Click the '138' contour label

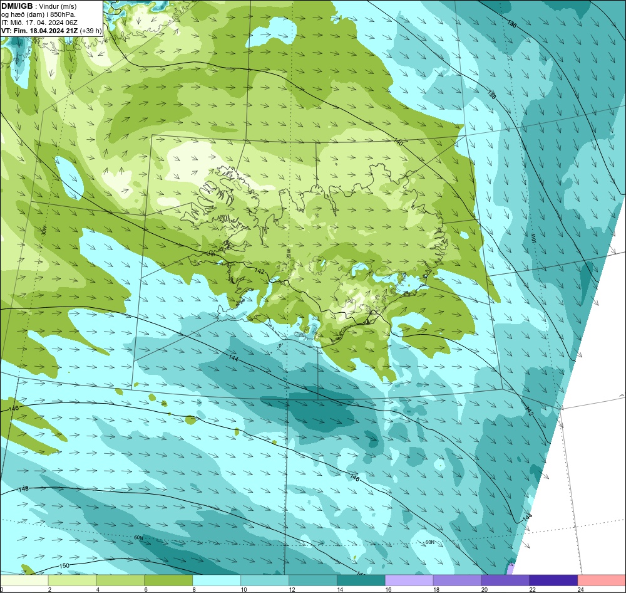[491, 95]
